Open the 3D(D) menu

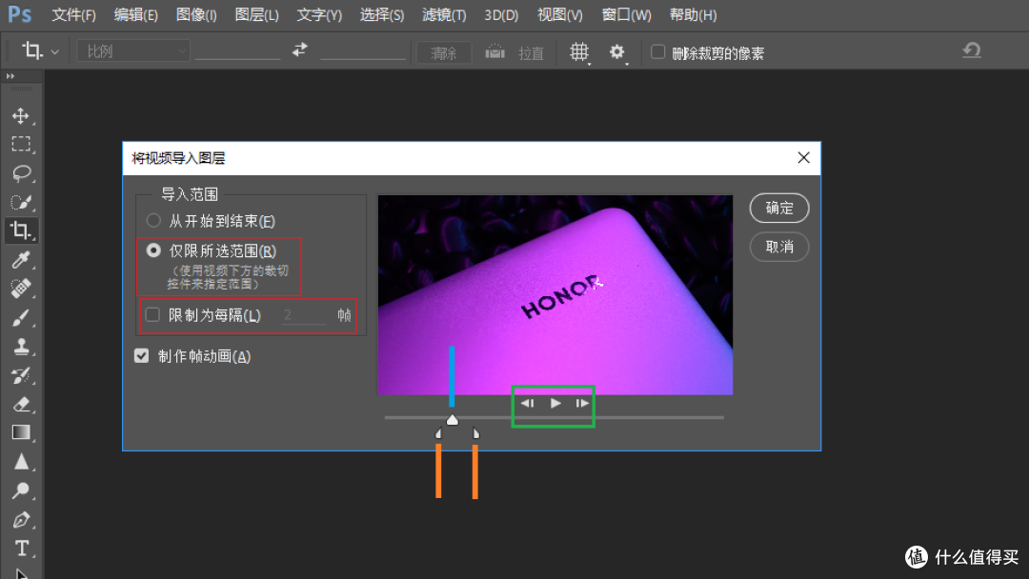[x=501, y=14]
